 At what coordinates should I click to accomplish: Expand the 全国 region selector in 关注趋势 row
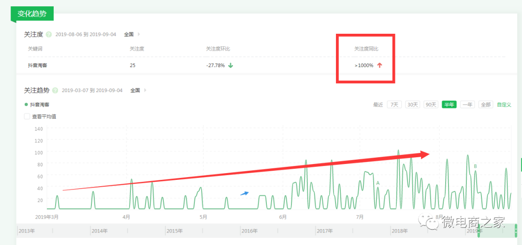[138, 90]
